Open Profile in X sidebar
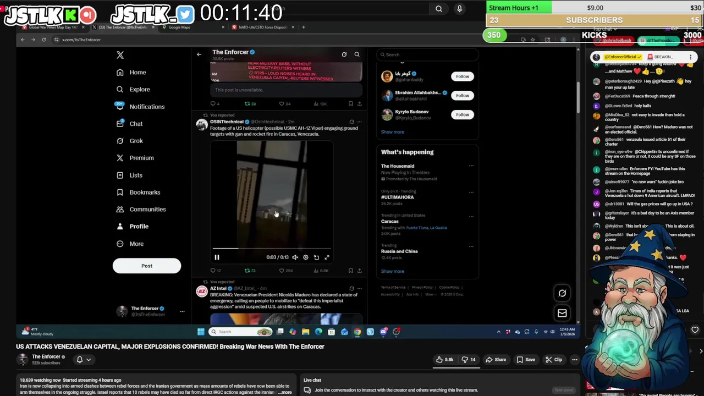Screen dimensions: 704x396 (x=133, y=226)
